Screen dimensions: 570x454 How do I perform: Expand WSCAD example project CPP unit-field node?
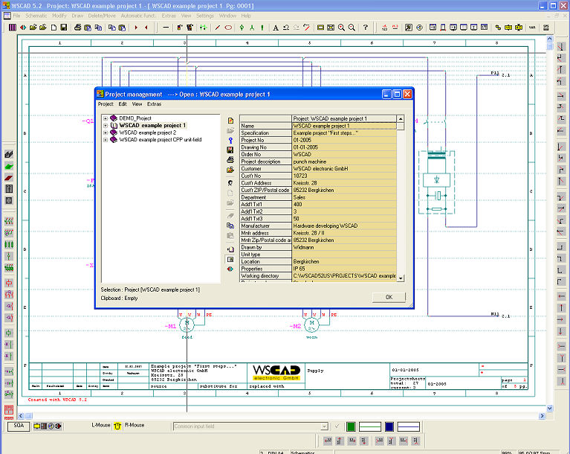coord(106,140)
